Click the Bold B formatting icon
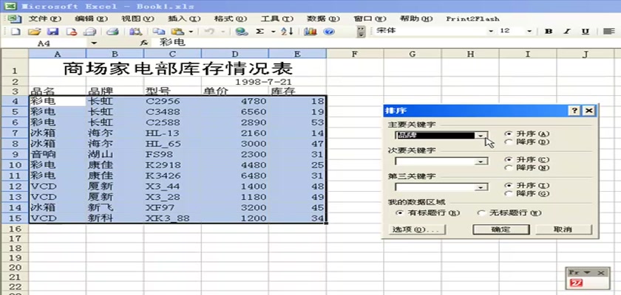This screenshot has height=295, width=621. pyautogui.click(x=549, y=32)
